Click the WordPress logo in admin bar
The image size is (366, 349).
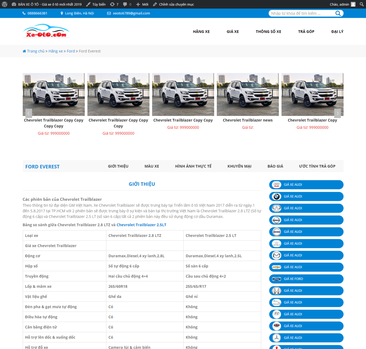5,4
